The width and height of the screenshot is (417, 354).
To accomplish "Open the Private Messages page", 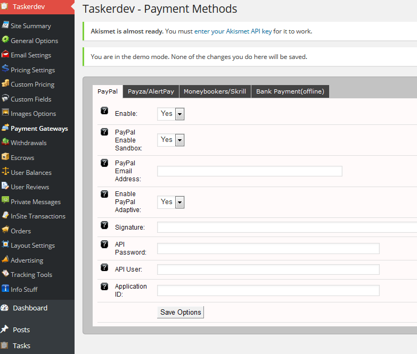I will (x=36, y=202).
